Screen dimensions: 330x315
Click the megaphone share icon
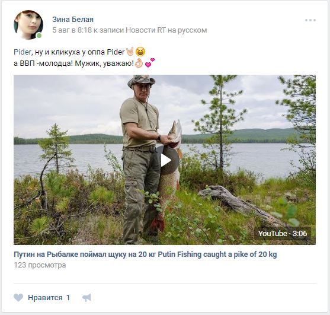[86, 298]
